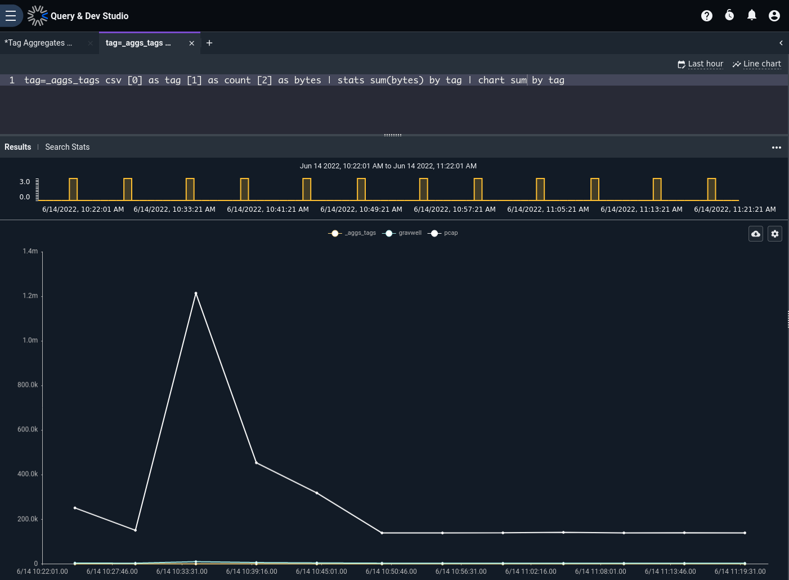Image resolution: width=789 pixels, height=580 pixels.
Task: Open the three-dot results options menu
Action: (777, 148)
